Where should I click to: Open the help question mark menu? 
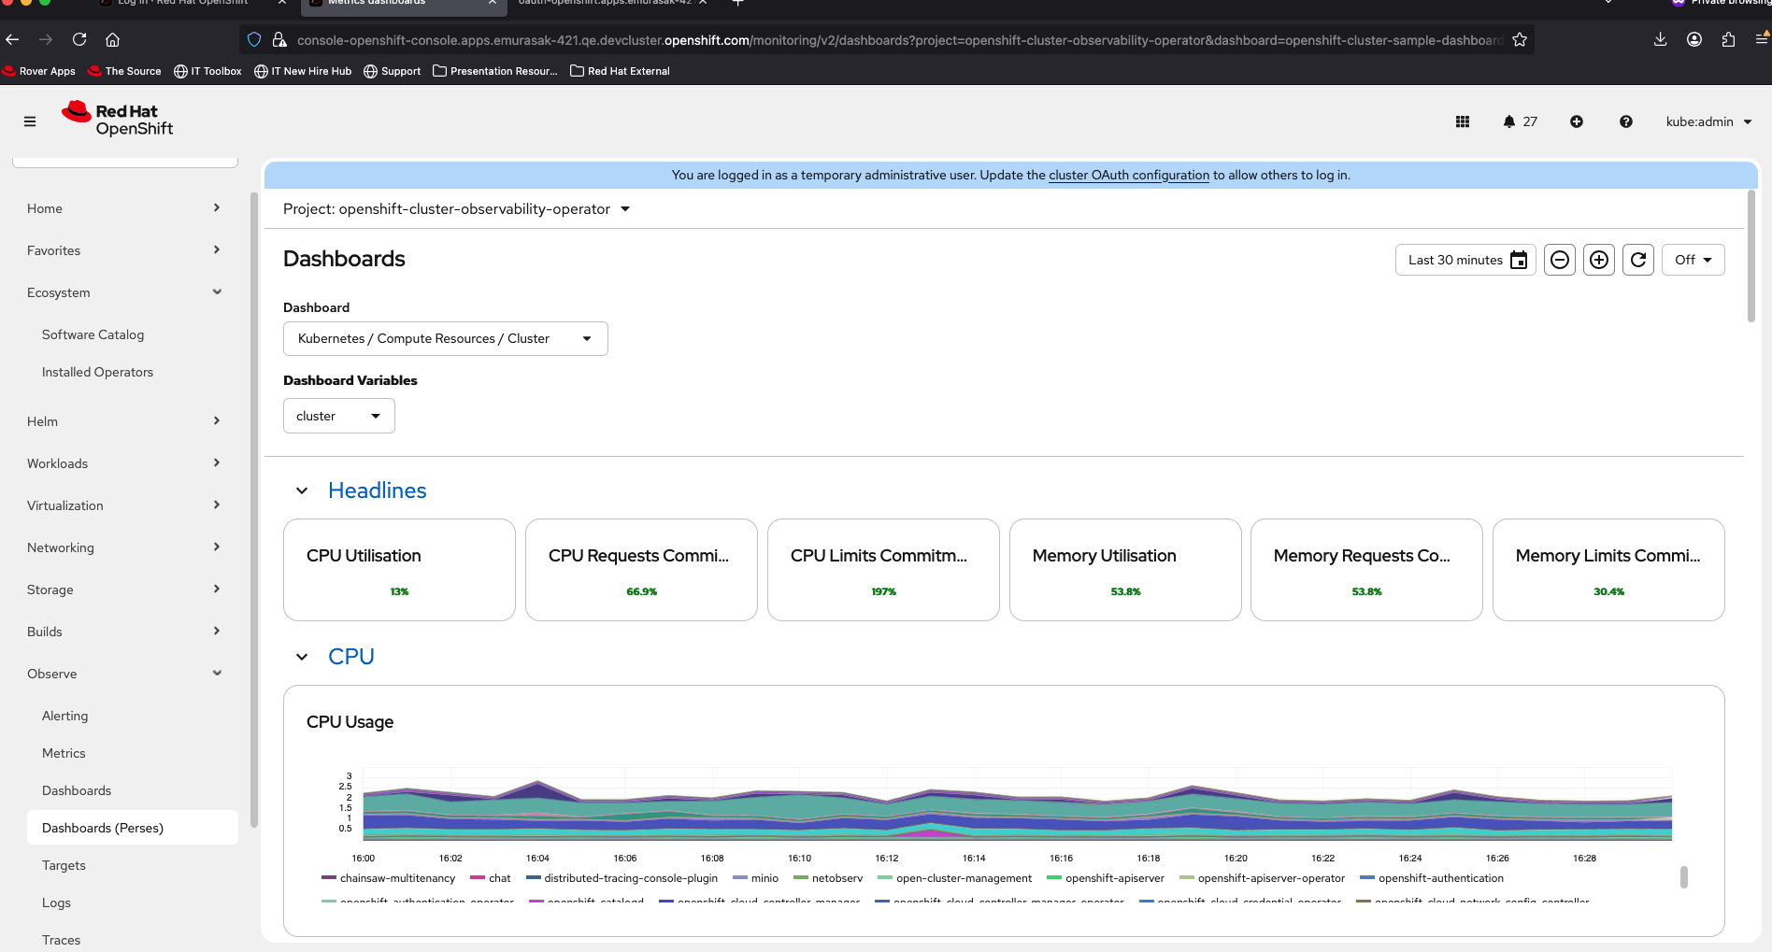click(x=1626, y=121)
